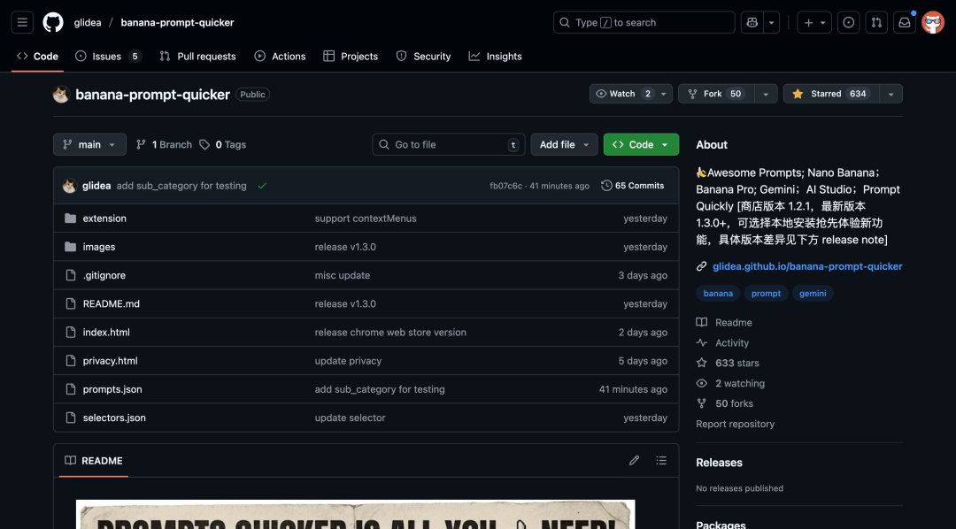
Task: Open glidea.github.io/banana-prompt-quicker website link
Action: coord(807,266)
